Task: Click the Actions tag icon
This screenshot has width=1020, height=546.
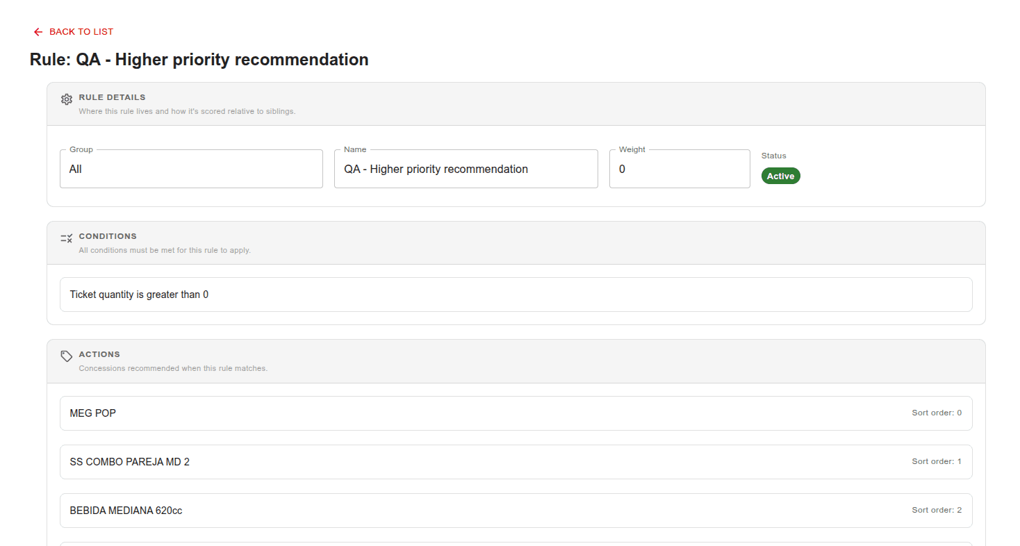Action: pos(67,356)
